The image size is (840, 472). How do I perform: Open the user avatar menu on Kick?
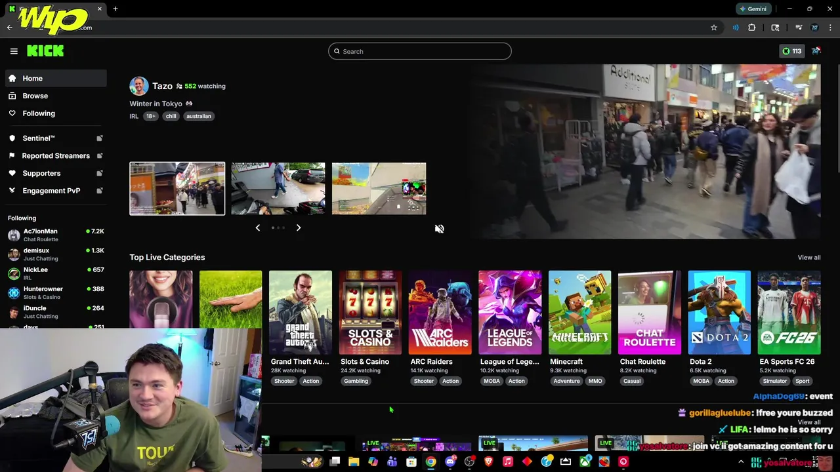[816, 51]
